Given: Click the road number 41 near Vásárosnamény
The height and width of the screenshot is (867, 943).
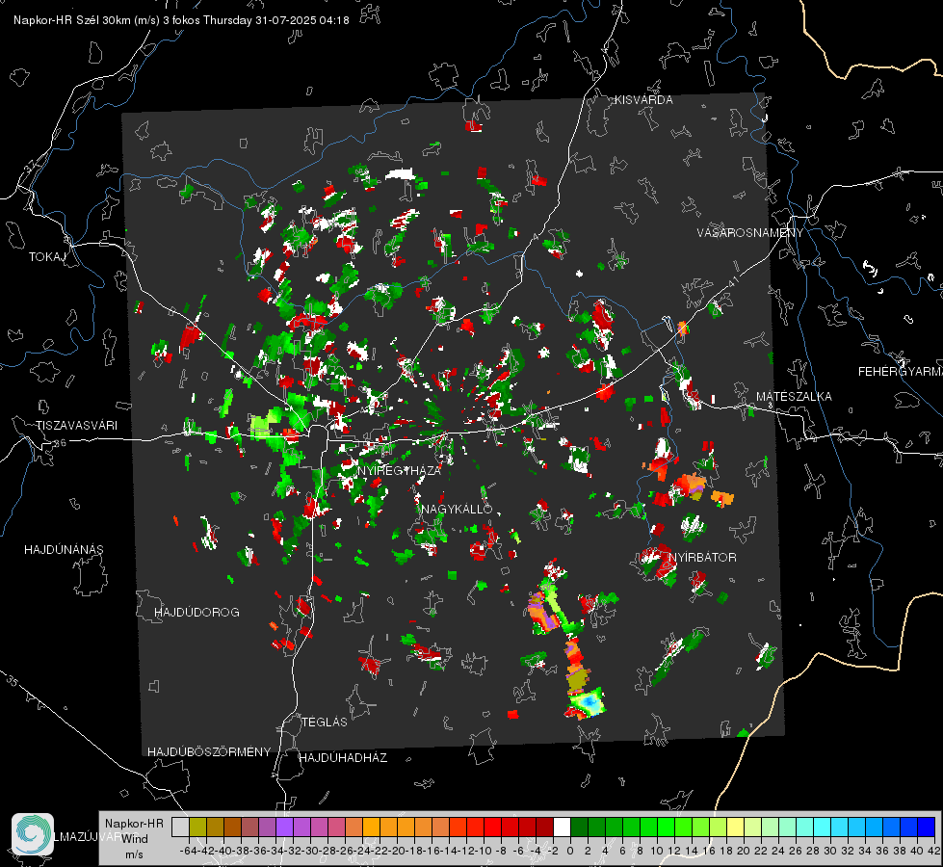Looking at the screenshot, I should (732, 281).
